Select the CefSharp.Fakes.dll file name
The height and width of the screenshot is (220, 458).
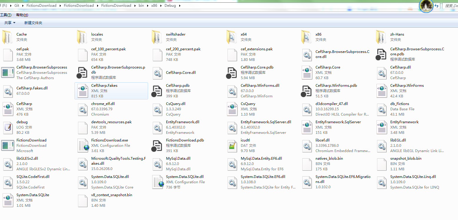(32, 88)
